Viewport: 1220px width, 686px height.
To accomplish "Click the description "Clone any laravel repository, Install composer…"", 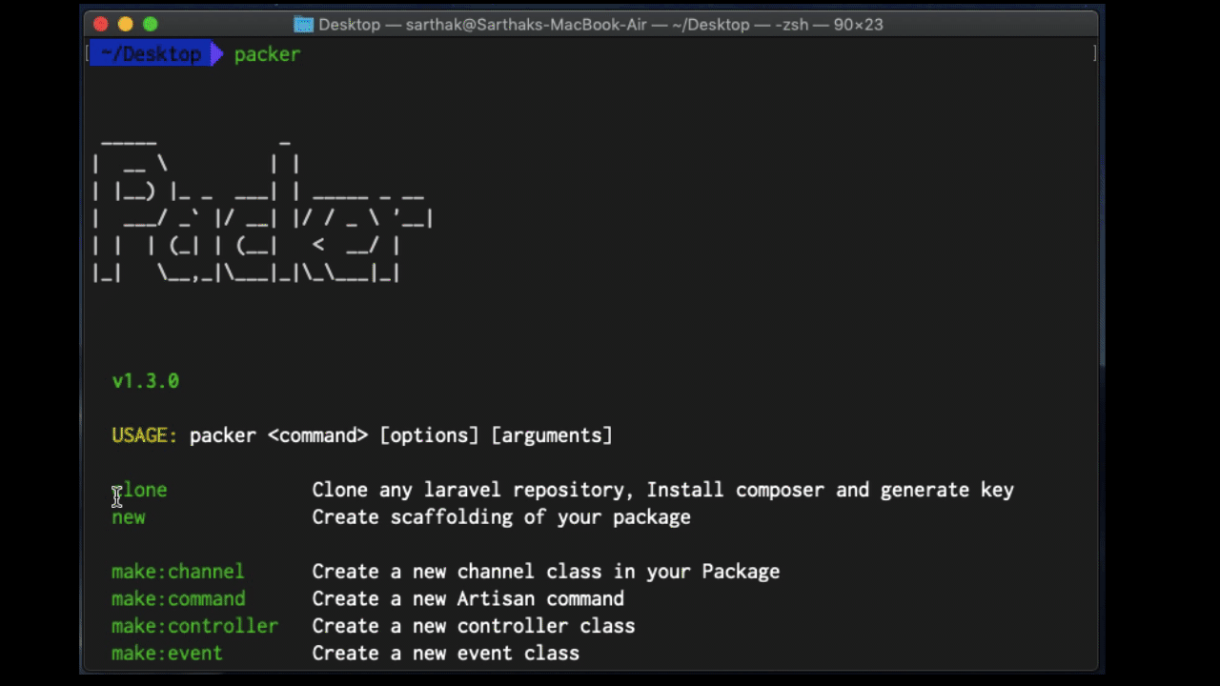I will click(663, 490).
